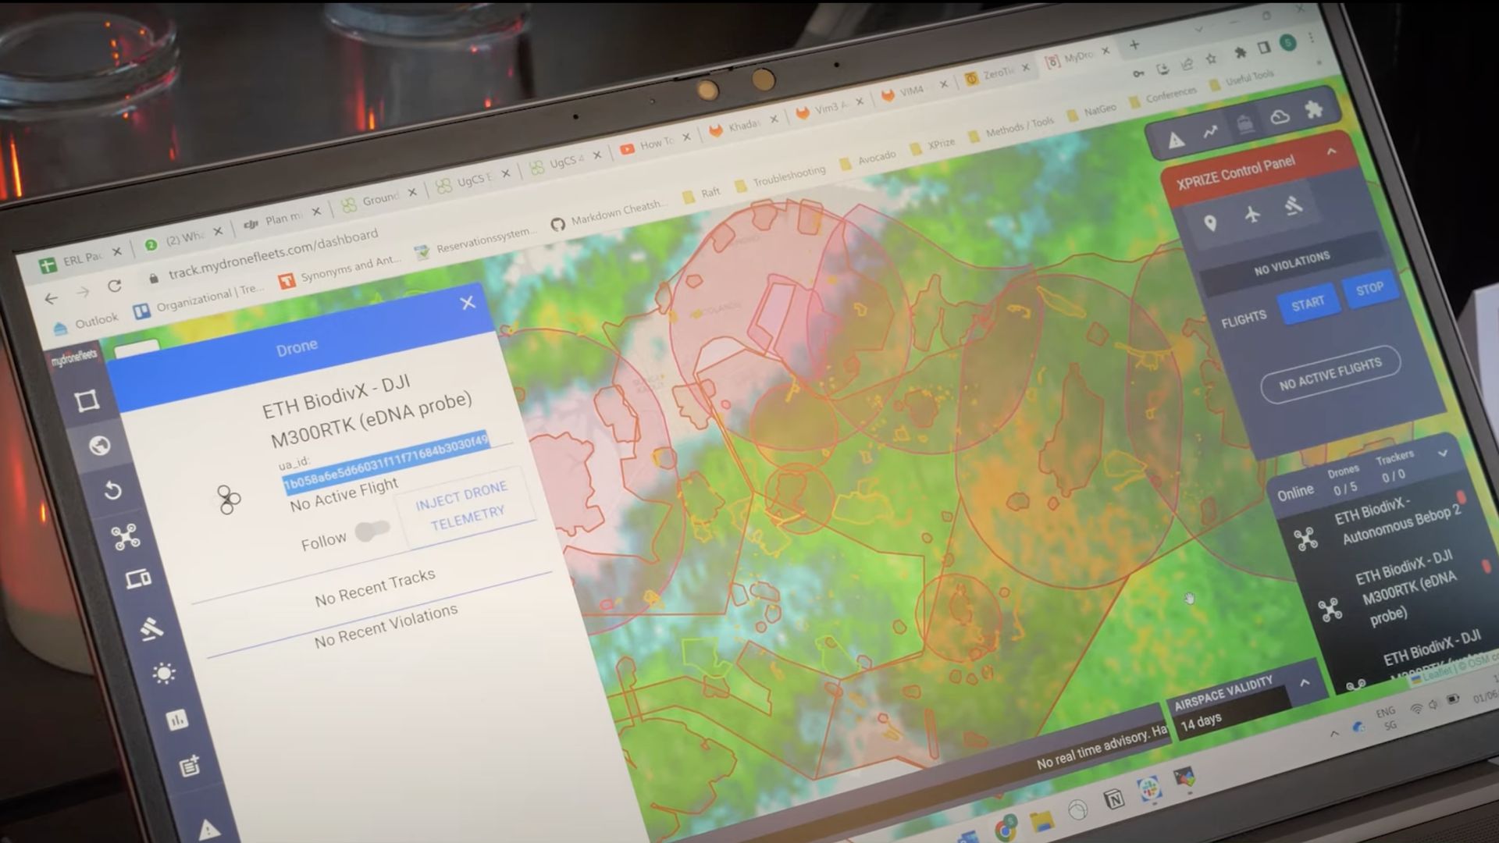Switch to the Khadas browser tab
The width and height of the screenshot is (1499, 843).
tap(743, 126)
